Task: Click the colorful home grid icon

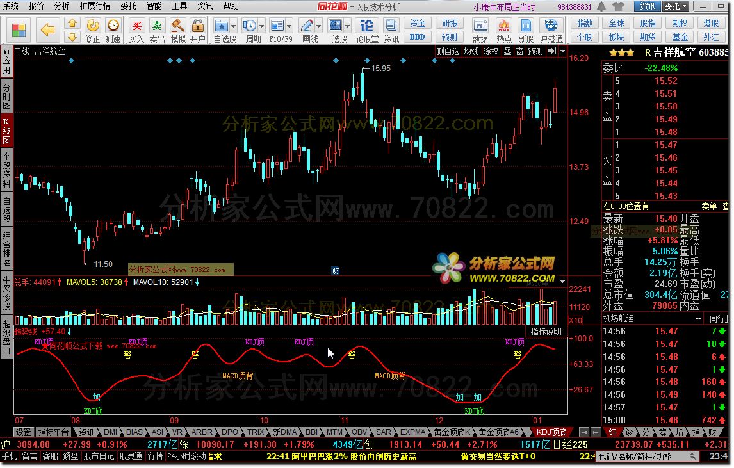Action: click(x=19, y=31)
